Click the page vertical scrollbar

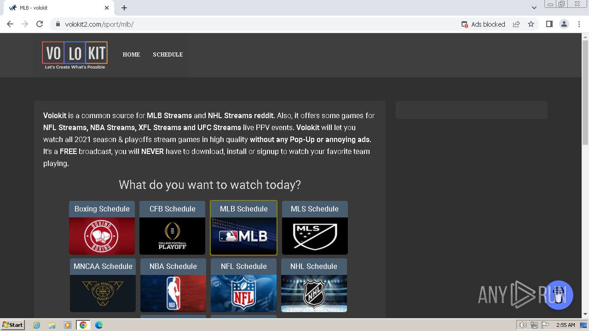[x=585, y=92]
